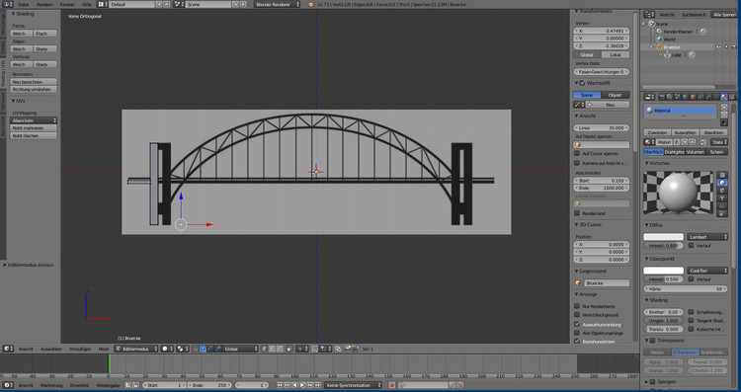
Task: Open the Hilfe menu
Action: click(x=87, y=4)
